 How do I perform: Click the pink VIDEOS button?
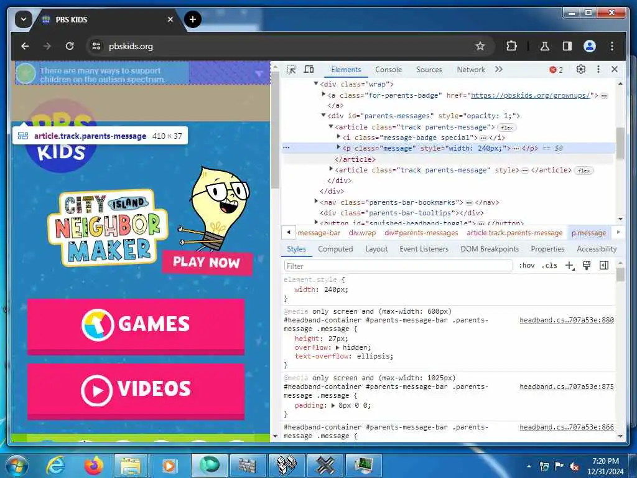[x=136, y=391]
